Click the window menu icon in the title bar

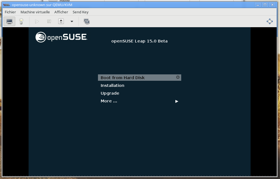point(6,5)
